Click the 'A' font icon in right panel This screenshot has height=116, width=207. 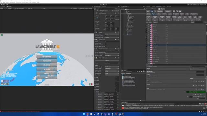180,12
